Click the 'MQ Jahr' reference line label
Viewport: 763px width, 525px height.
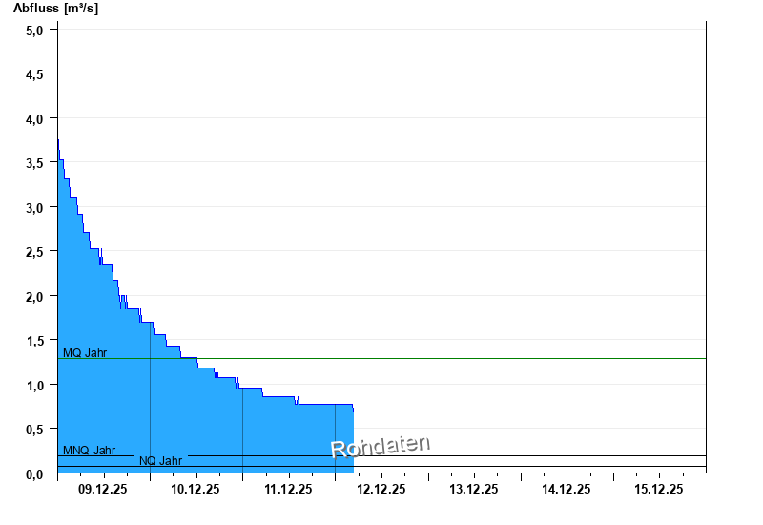click(85, 352)
